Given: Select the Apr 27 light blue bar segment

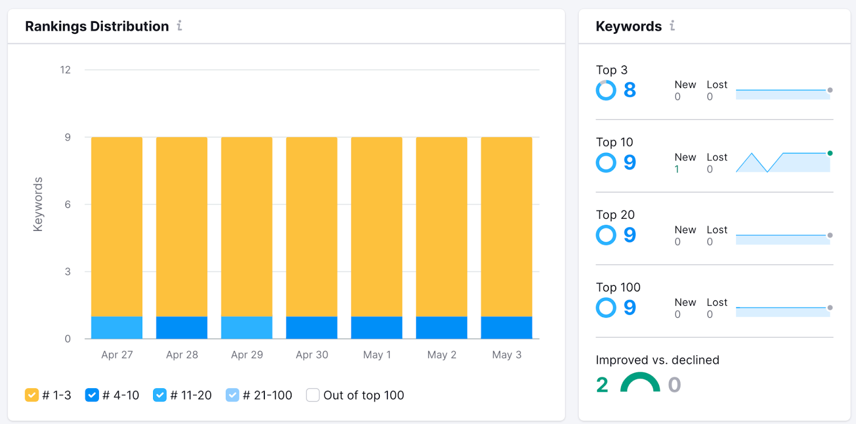Looking at the screenshot, I should pyautogui.click(x=117, y=327).
